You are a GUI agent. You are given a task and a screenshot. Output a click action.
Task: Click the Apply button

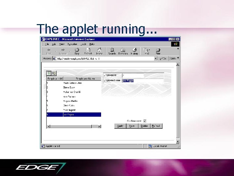click(120, 126)
